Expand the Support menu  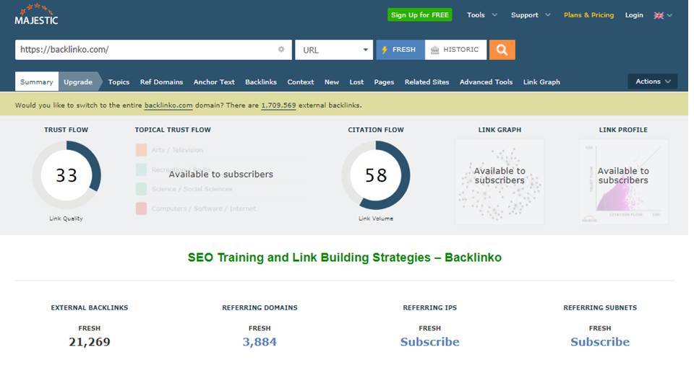(531, 14)
